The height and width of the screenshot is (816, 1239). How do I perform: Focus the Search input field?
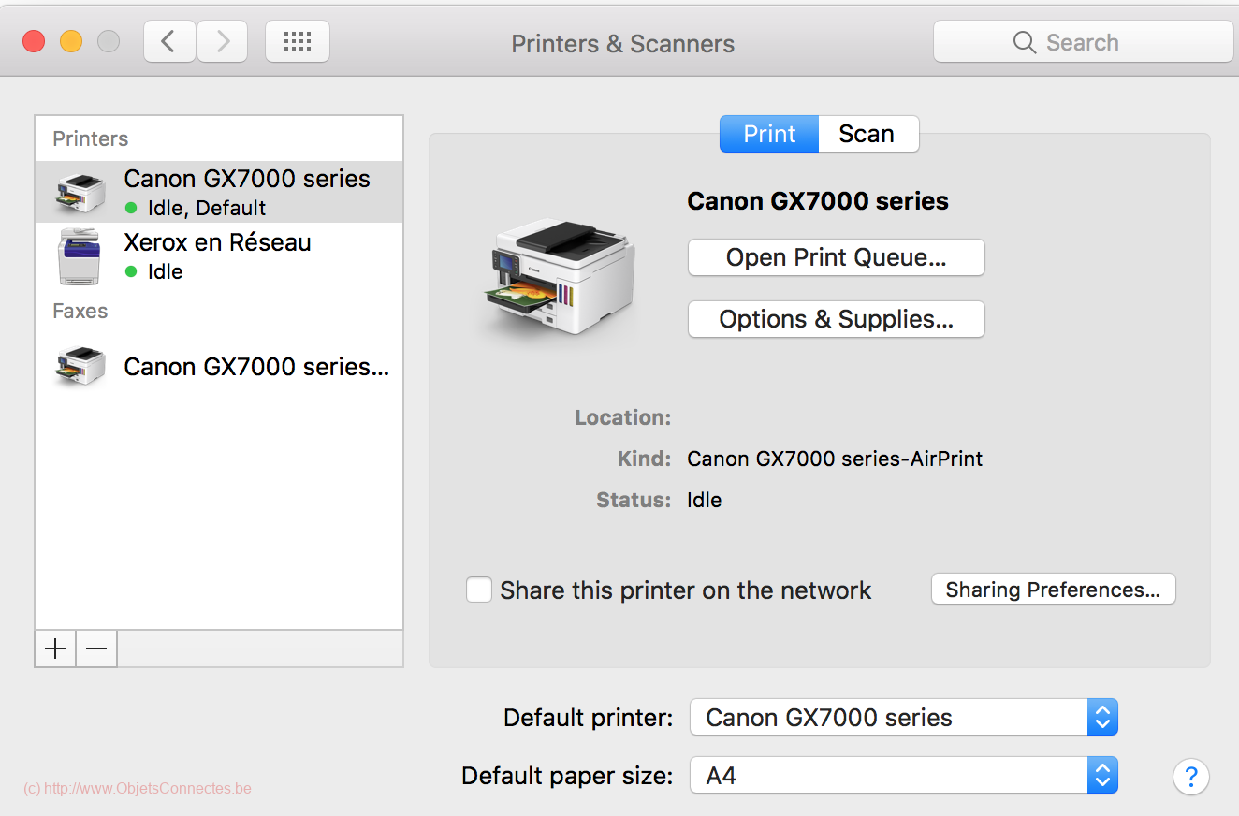pos(1083,42)
